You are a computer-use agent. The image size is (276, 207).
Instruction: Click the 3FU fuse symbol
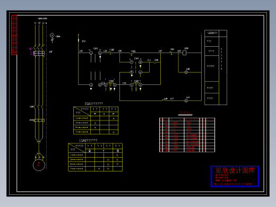pos(79,40)
